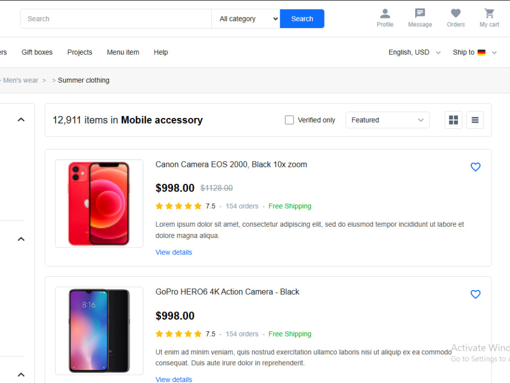Viewport: 510px width, 383px height.
Task: Open the Message icon
Action: (420, 13)
